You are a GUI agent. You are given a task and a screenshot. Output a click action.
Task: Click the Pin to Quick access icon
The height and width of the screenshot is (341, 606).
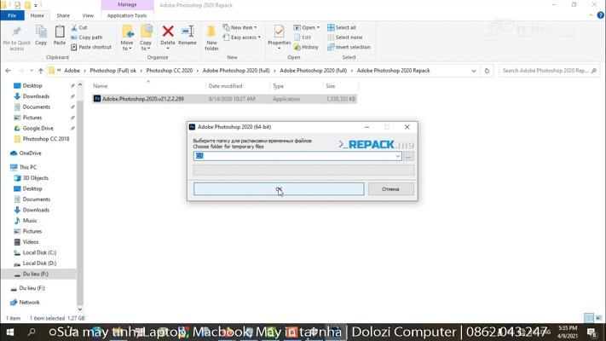(16, 36)
